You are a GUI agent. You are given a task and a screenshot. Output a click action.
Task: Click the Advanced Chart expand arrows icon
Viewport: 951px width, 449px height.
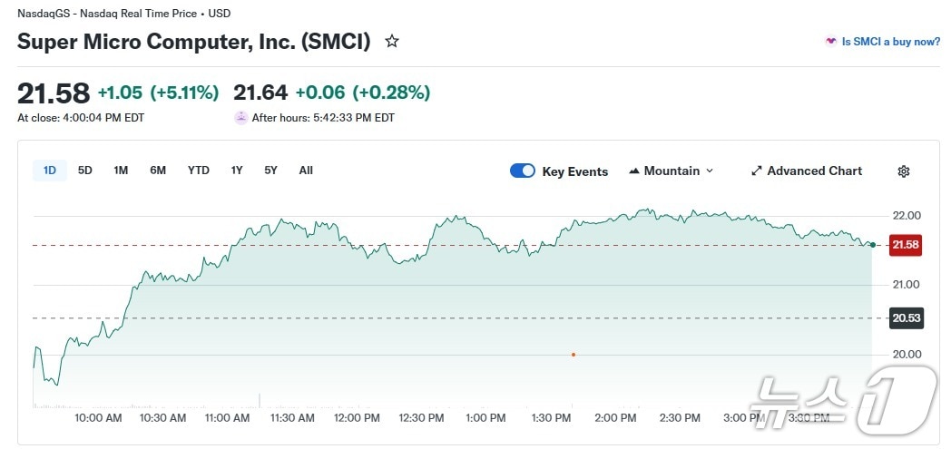pyautogui.click(x=757, y=171)
